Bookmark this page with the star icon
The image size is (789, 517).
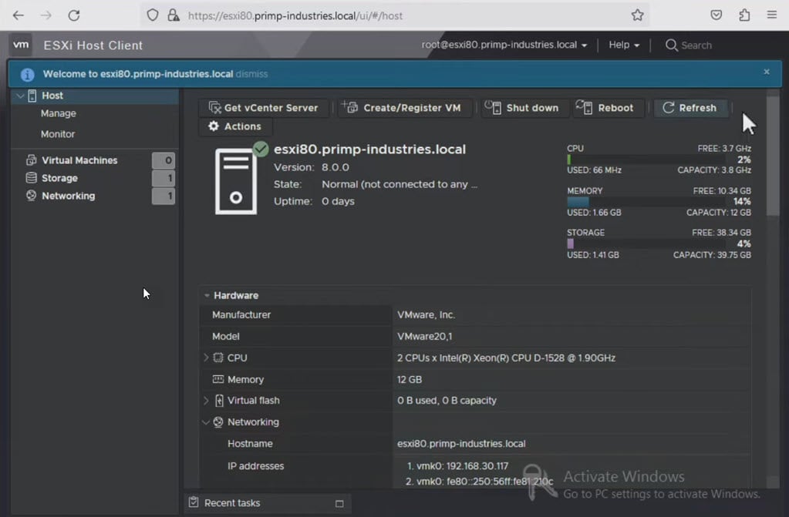coord(638,15)
